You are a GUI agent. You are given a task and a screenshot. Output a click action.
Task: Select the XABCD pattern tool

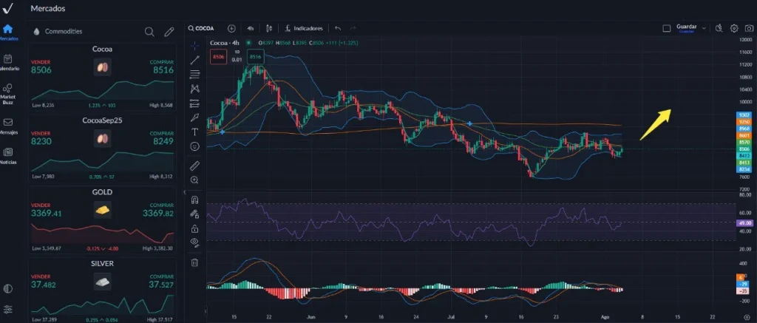click(x=194, y=89)
